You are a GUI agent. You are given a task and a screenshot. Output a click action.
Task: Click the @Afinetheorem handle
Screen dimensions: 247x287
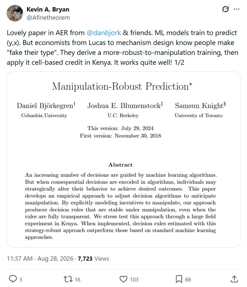coord(48,18)
